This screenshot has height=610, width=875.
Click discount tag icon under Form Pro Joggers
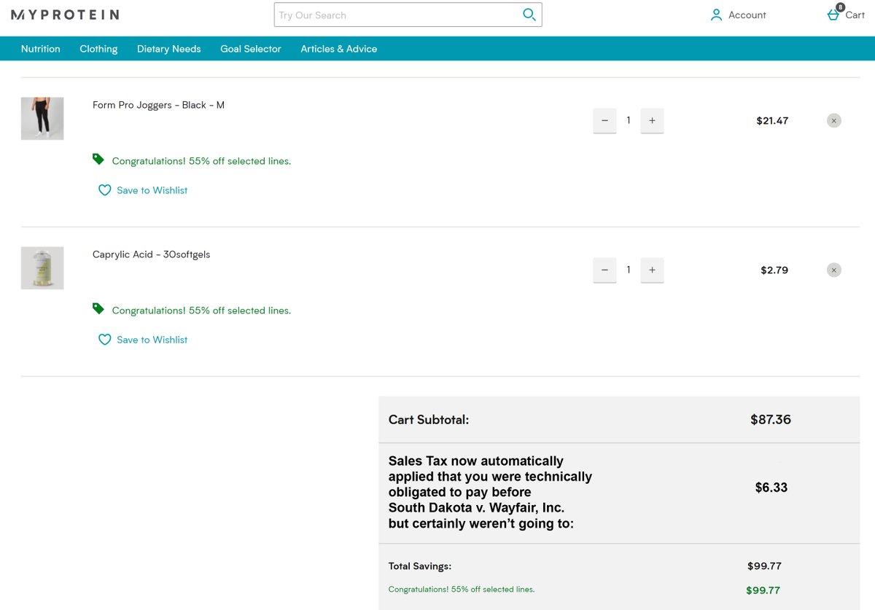click(x=98, y=159)
